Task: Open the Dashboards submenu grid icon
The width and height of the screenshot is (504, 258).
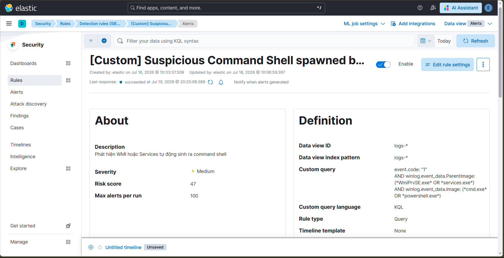Action: pyautogui.click(x=68, y=63)
